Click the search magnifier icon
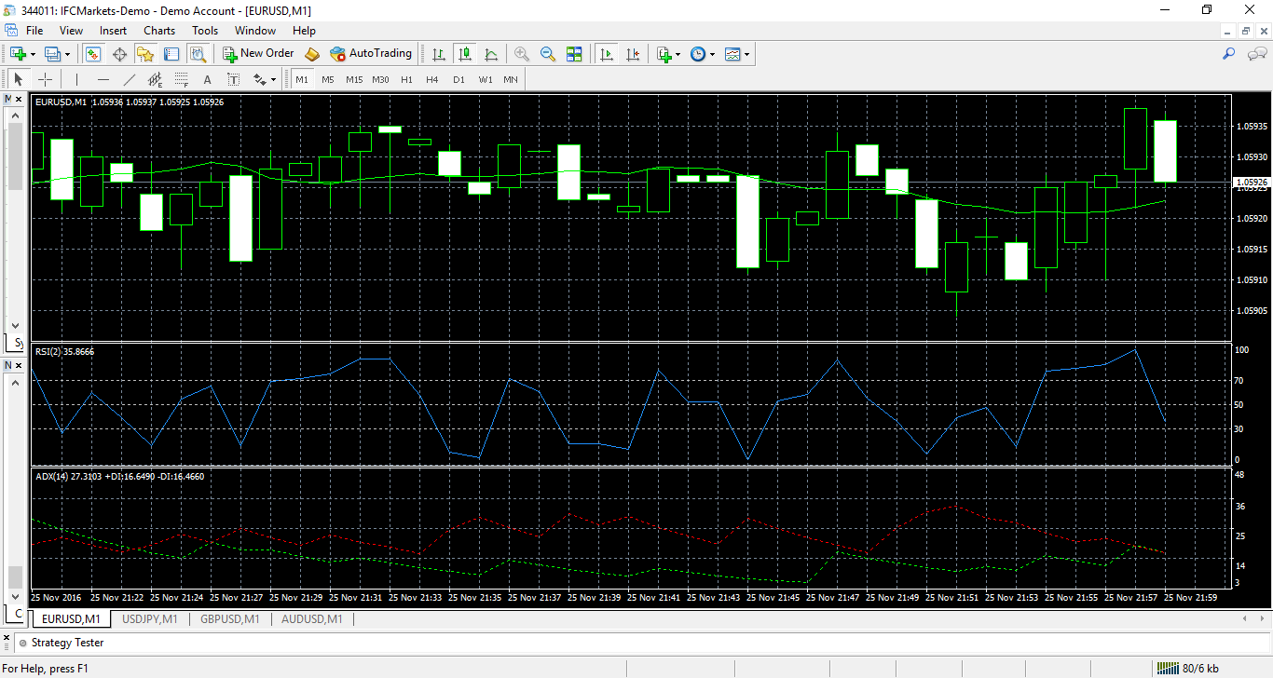This screenshot has height=678, width=1273. pos(1228,54)
